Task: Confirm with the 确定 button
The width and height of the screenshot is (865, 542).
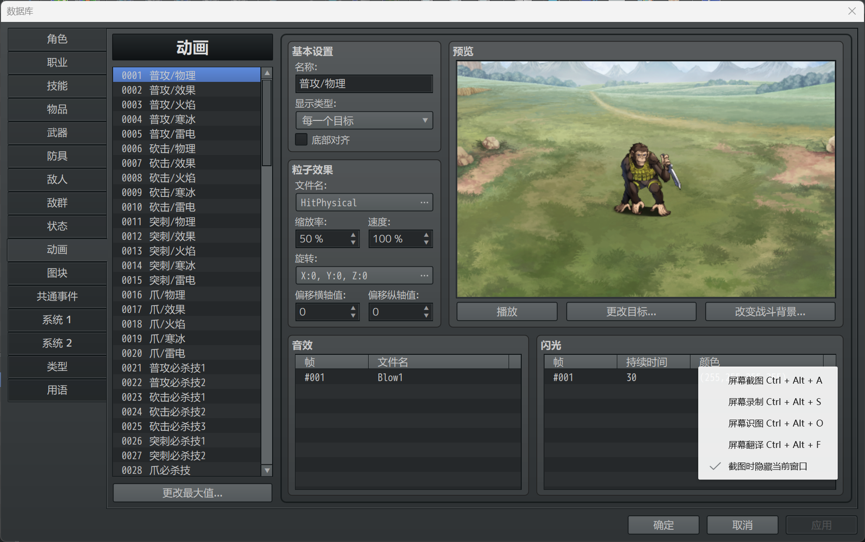Action: pyautogui.click(x=664, y=525)
